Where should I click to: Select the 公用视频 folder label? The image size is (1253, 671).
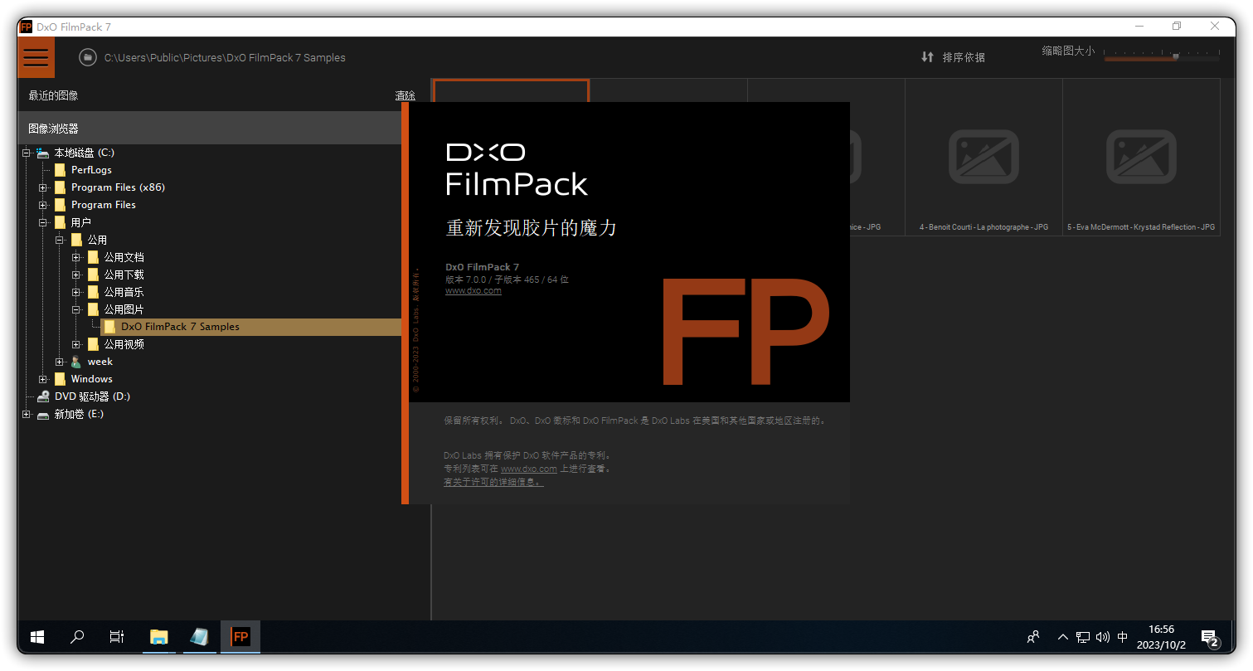(124, 344)
